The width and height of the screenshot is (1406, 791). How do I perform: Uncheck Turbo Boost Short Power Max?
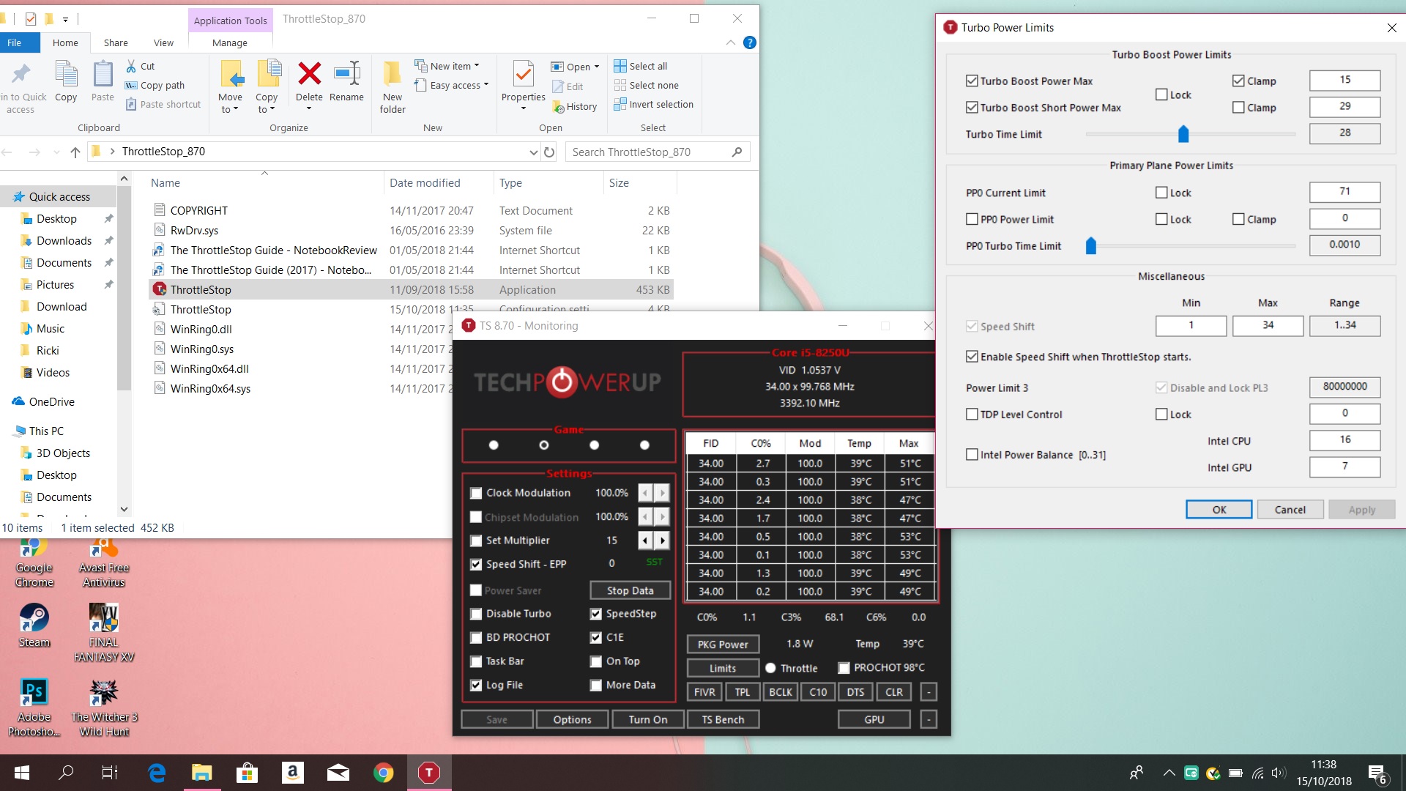972,108
